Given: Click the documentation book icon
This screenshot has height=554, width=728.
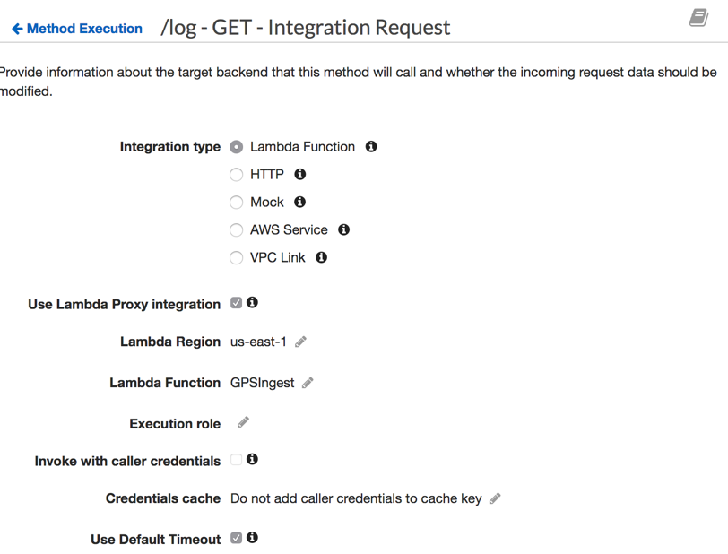Looking at the screenshot, I should coord(698,18).
